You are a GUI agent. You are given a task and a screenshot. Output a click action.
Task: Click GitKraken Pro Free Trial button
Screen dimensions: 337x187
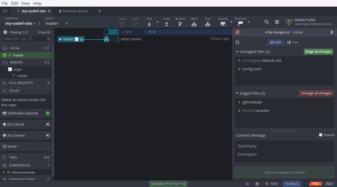click(168, 184)
